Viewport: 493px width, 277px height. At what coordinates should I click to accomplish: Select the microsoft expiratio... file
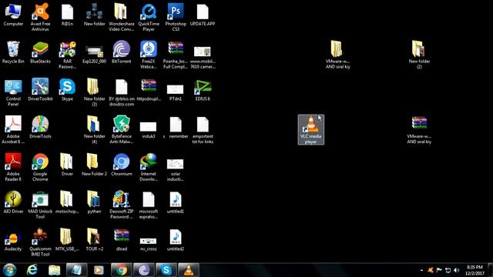click(x=149, y=205)
